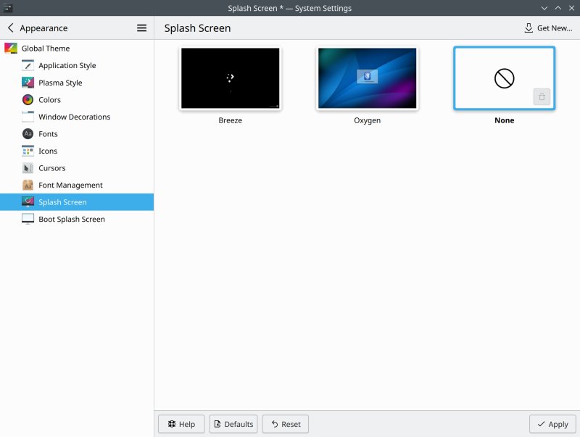Choose the Oxygen splash screen thumbnail

point(367,78)
